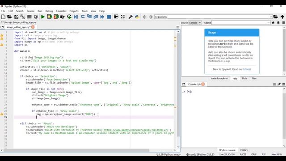Open the Search menu

tap(20, 11)
